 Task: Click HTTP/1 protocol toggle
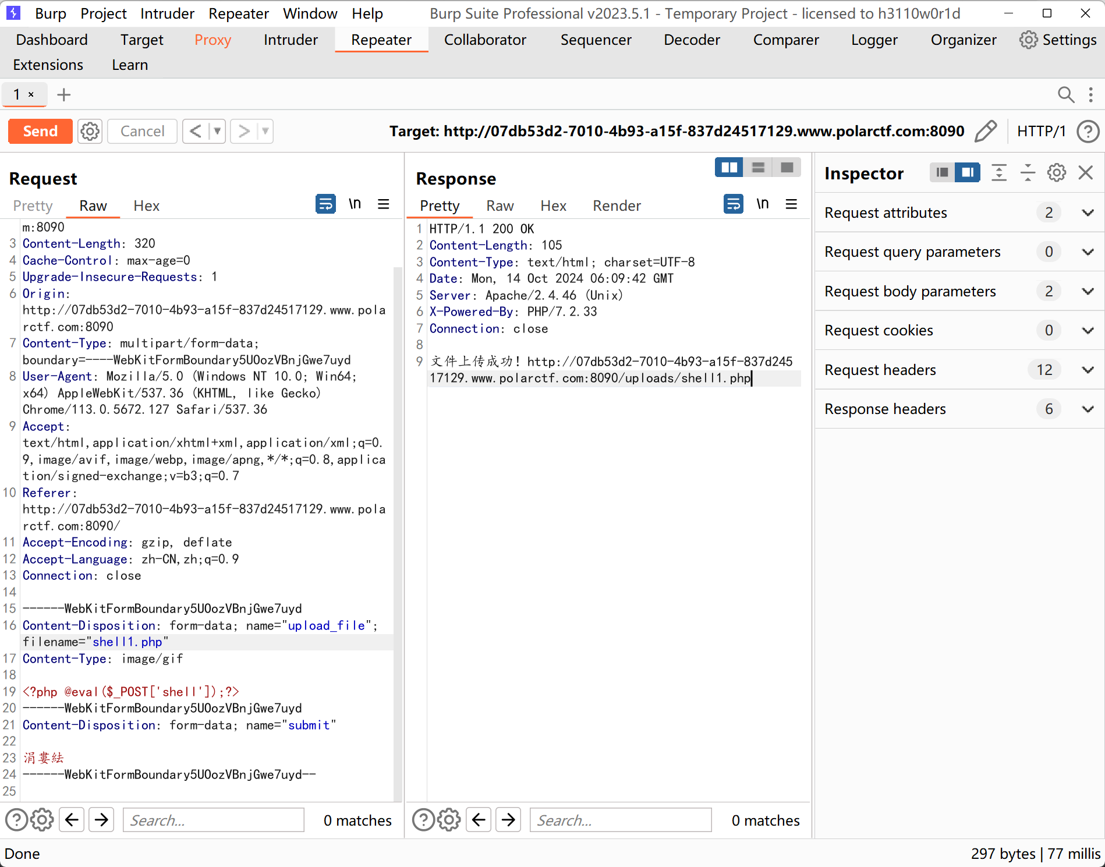pyautogui.click(x=1041, y=132)
